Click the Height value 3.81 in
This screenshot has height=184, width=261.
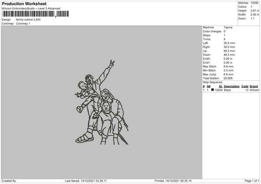[254, 10]
